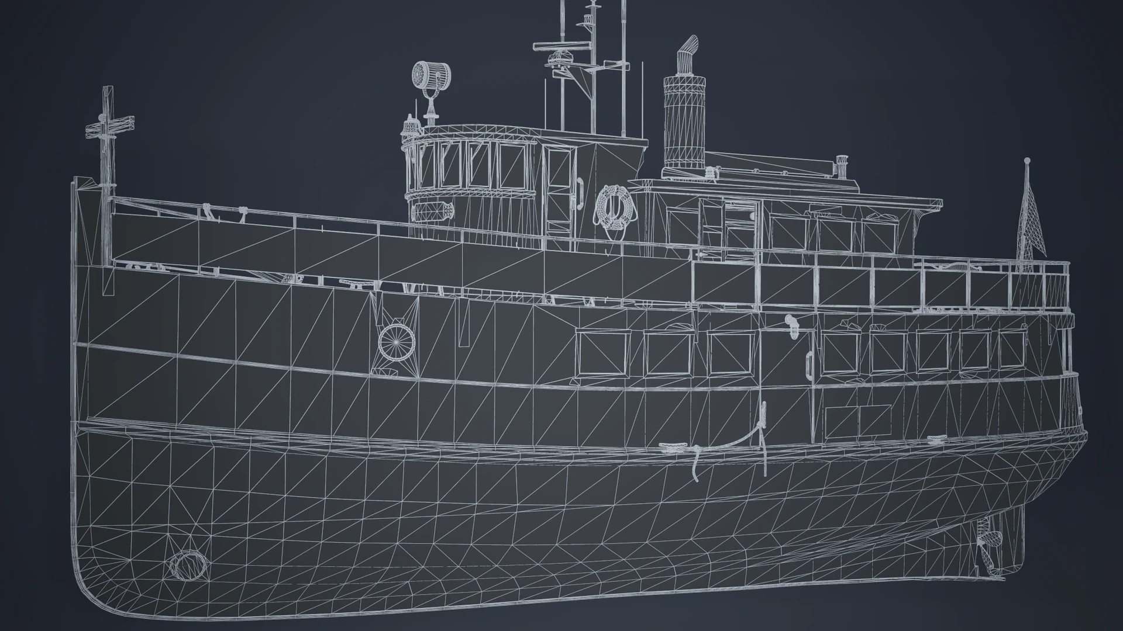
Task: Click the tall smokestack funnel
Action: pos(684,123)
